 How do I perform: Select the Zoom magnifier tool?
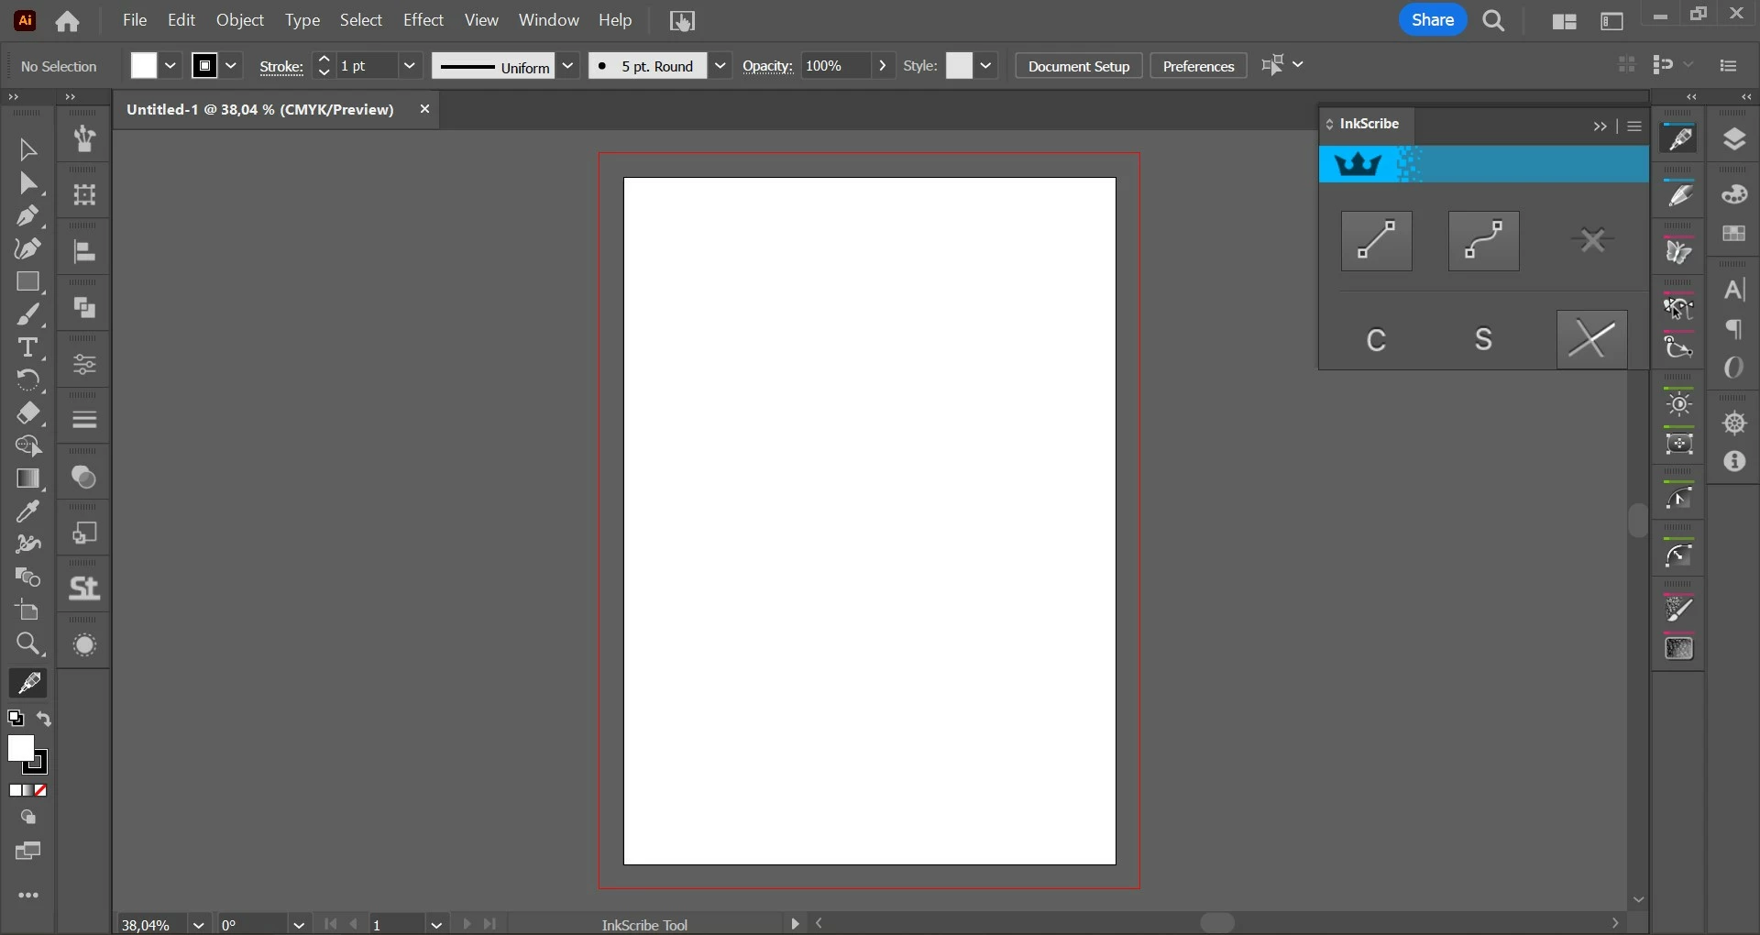(27, 644)
